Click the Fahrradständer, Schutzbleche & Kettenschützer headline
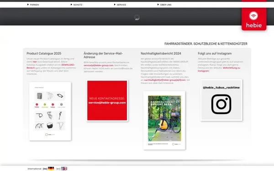This screenshot has width=274, height=171. 206,44
